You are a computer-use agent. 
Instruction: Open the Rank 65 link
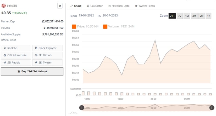coord(16,48)
